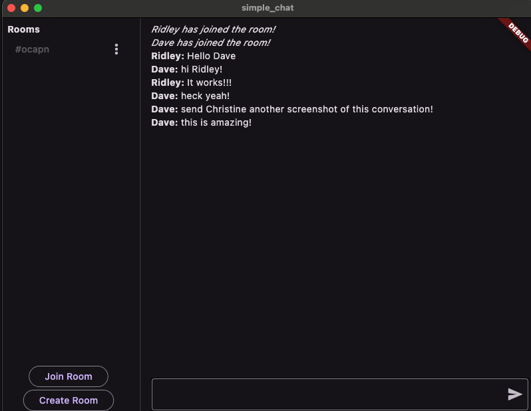Select Ridley's "Hello Dave" message
The image size is (531, 411).
tap(193, 56)
